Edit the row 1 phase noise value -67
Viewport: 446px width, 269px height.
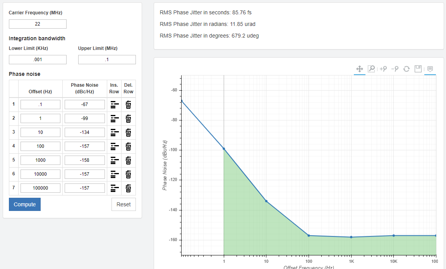point(85,105)
